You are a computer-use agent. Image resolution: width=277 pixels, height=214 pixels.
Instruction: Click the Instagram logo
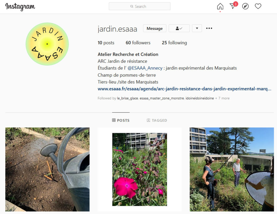[20, 7]
